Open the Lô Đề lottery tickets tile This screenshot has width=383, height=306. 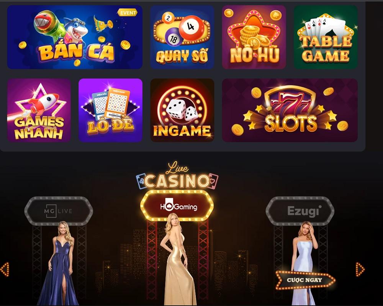coord(110,110)
